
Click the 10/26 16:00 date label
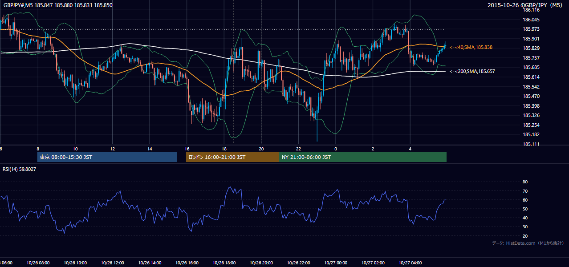coord(187,263)
